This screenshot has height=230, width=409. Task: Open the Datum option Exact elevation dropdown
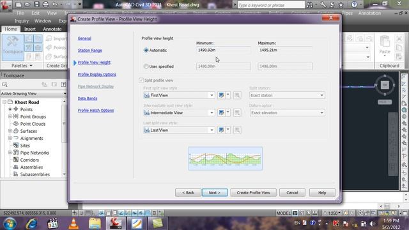[287, 112]
